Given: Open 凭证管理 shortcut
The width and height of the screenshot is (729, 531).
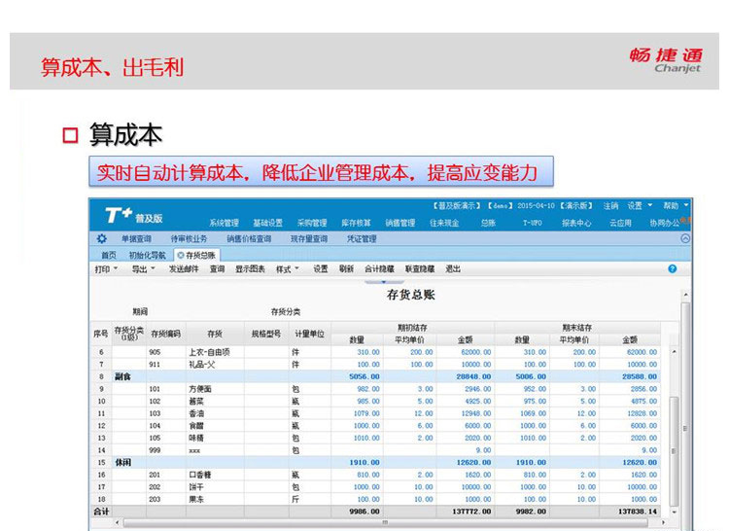Looking at the screenshot, I should tap(362, 238).
